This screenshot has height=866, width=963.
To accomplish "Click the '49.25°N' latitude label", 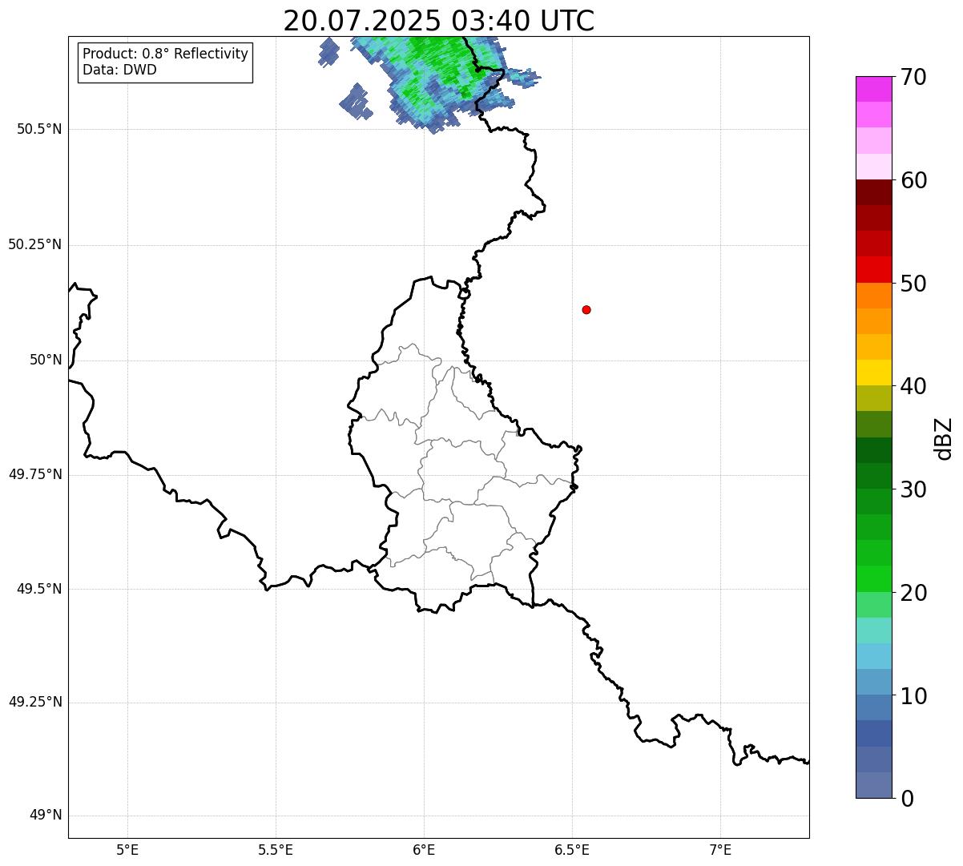I will coord(34,702).
